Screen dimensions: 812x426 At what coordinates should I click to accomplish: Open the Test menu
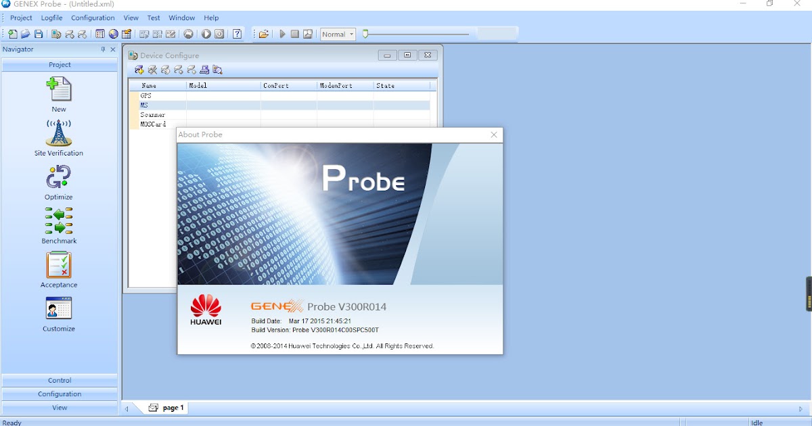[154, 18]
